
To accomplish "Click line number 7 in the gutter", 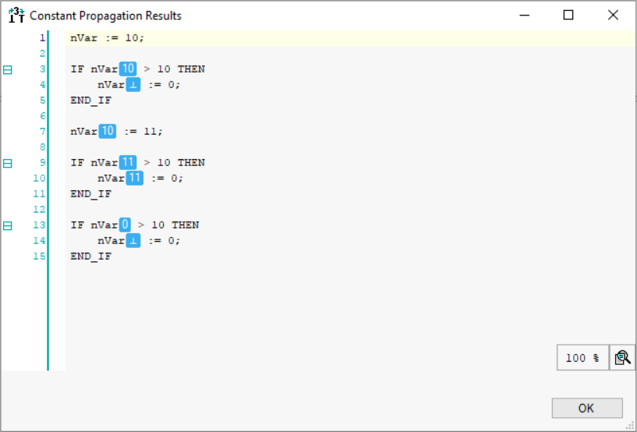I will pos(42,131).
